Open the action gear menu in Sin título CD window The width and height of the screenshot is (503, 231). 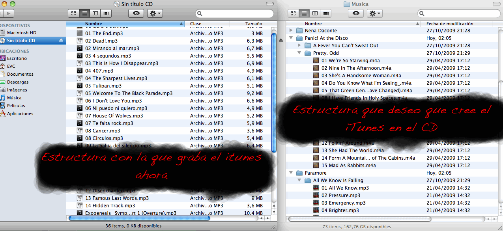[x=155, y=13]
